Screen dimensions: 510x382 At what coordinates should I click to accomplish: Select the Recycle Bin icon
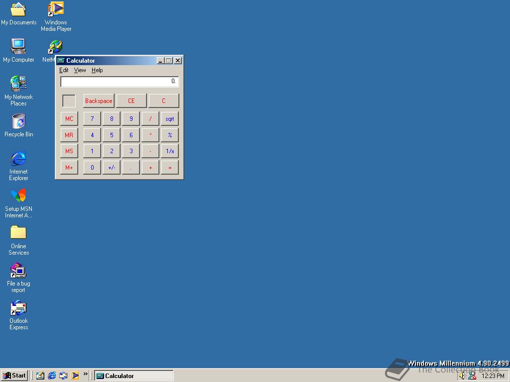[x=18, y=125]
